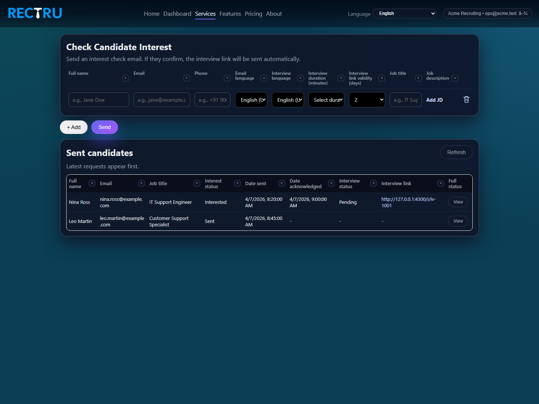Image resolution: width=539 pixels, height=404 pixels.
Task: Click the Full name input field
Action: coord(98,100)
